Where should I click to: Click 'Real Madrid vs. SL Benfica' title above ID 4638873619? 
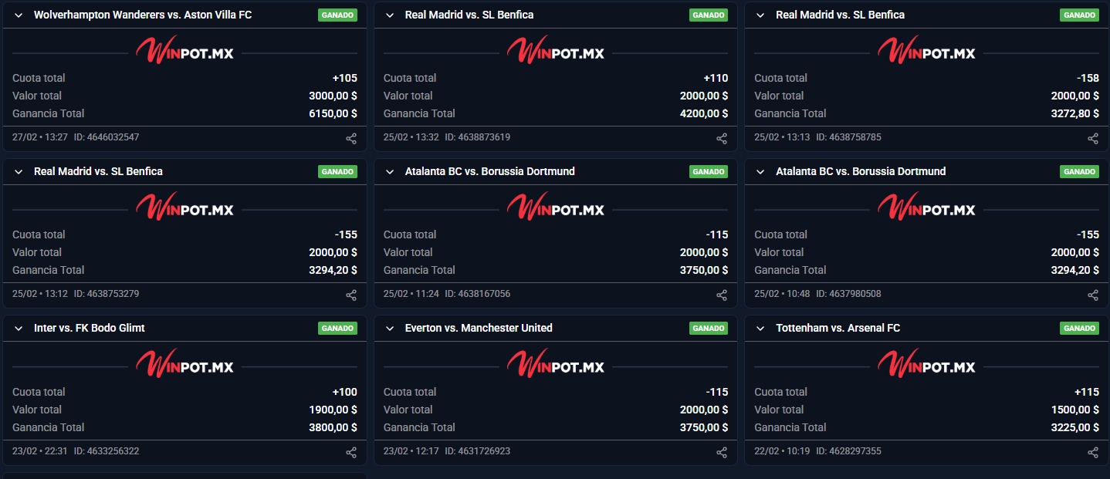point(469,15)
